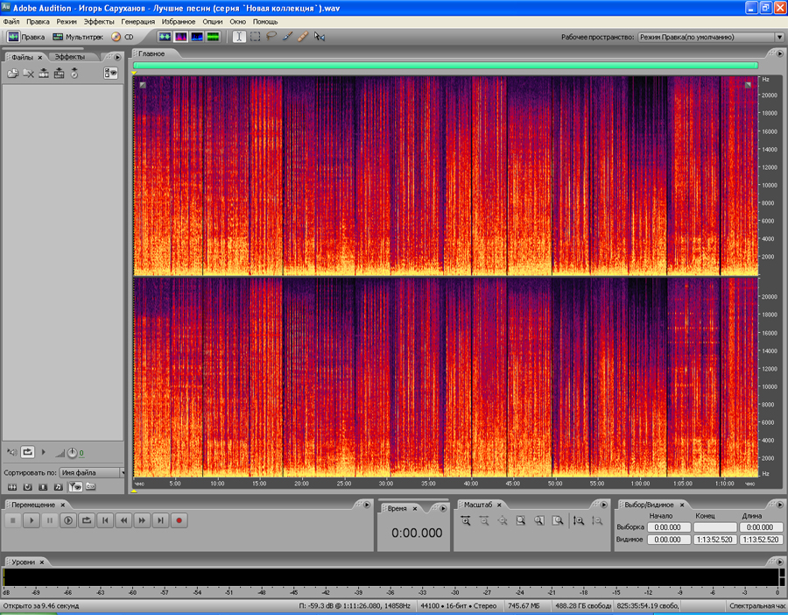Switch to Spectral Frequency display
Image resolution: width=788 pixels, height=615 pixels.
click(x=181, y=37)
